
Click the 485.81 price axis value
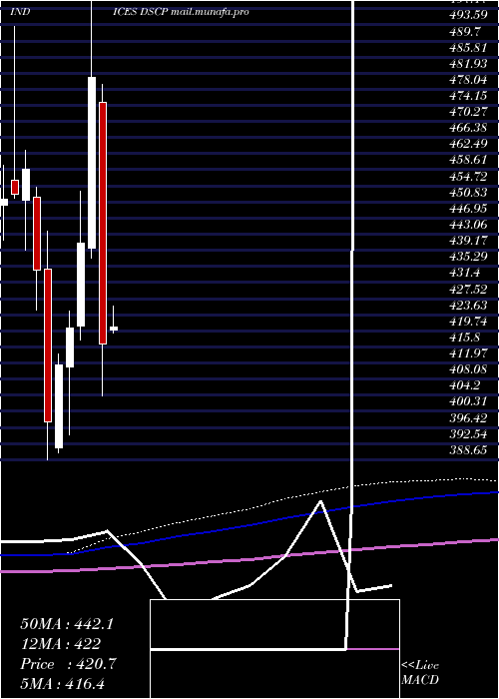pyautogui.click(x=468, y=47)
